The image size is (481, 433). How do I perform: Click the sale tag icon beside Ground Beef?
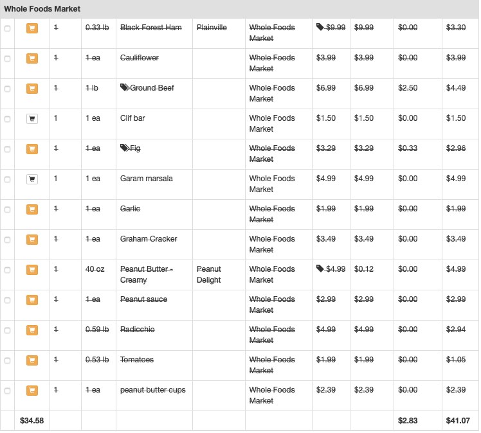click(x=125, y=87)
